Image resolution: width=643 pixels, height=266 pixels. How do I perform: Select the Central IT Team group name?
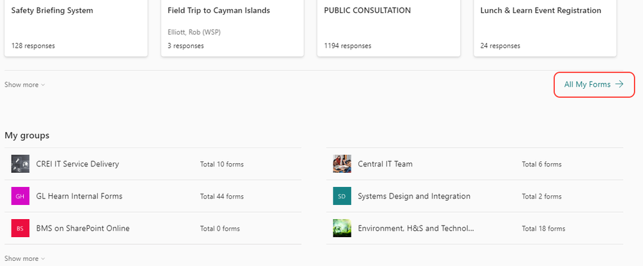[x=385, y=164]
